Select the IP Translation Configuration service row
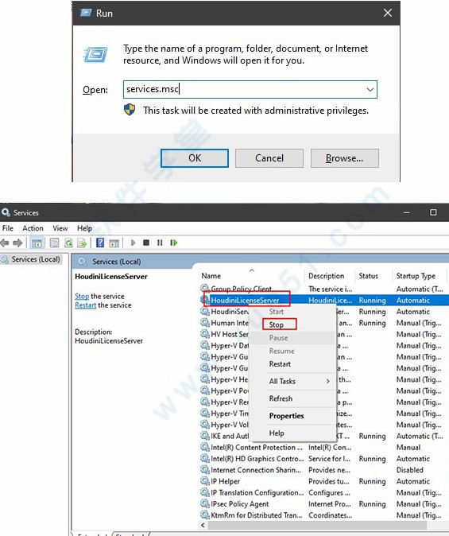Viewport: 449px width, 536px height. point(324,492)
